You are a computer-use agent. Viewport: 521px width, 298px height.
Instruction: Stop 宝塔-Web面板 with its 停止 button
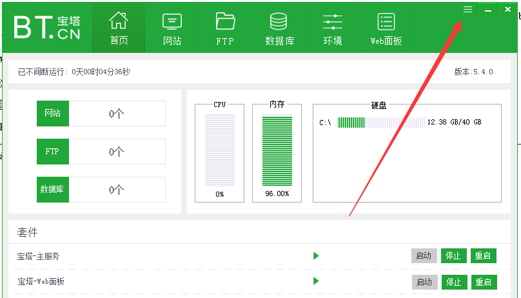pos(453,282)
